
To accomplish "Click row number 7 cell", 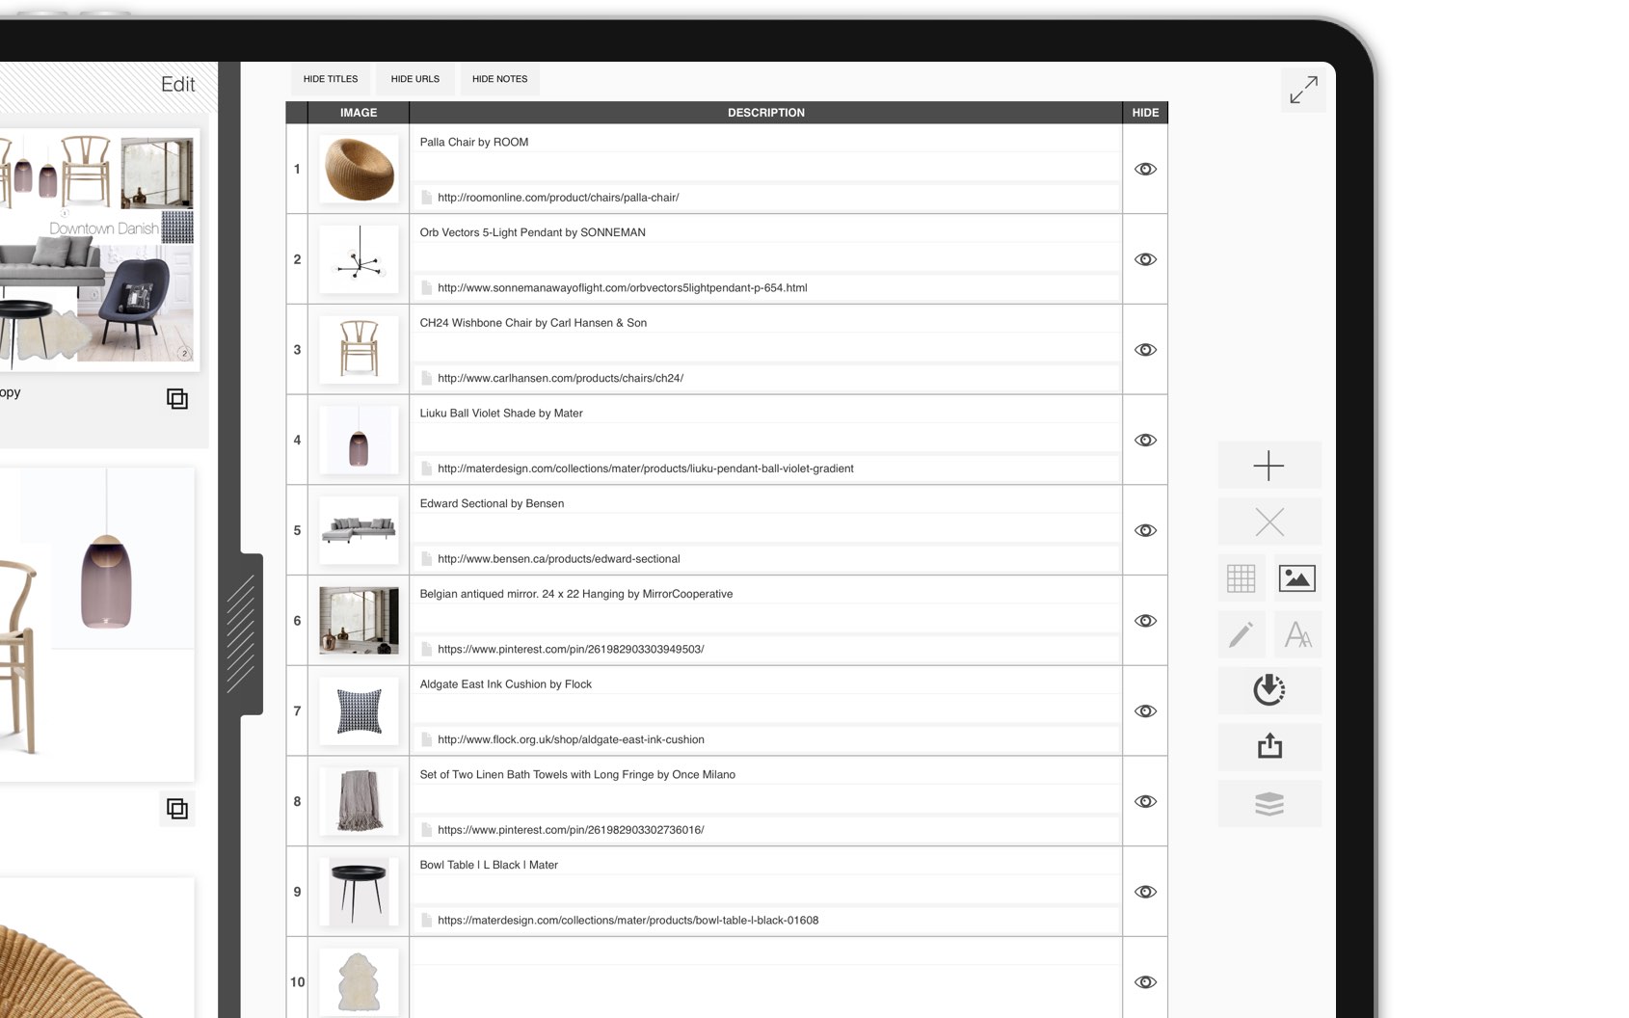I will [x=297, y=711].
